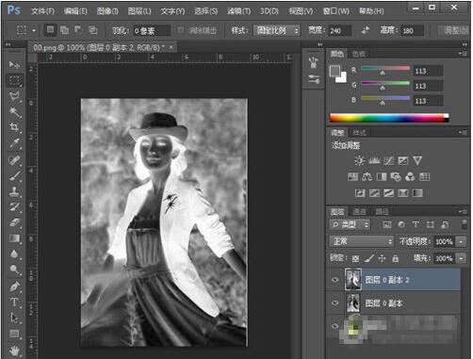Viewport: 473px width, 359px height.
Task: Select the Magic Wand tool
Action: click(x=14, y=111)
